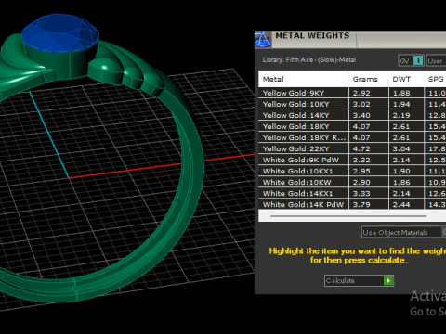The image size is (446, 334).
Task: Click the 4.72 grams value
Action: coord(361,148)
